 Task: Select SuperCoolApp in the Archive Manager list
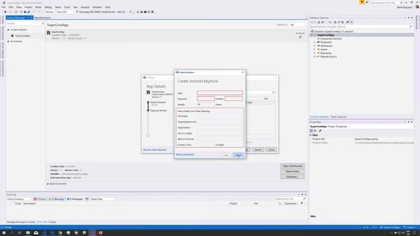pos(22,35)
